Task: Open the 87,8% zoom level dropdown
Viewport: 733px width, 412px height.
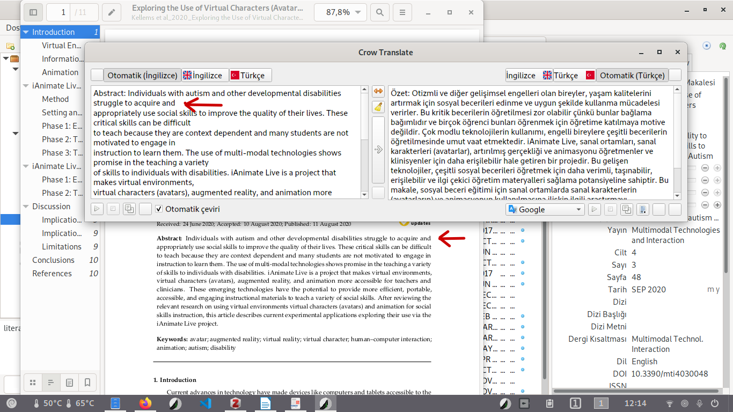Action: pyautogui.click(x=340, y=12)
